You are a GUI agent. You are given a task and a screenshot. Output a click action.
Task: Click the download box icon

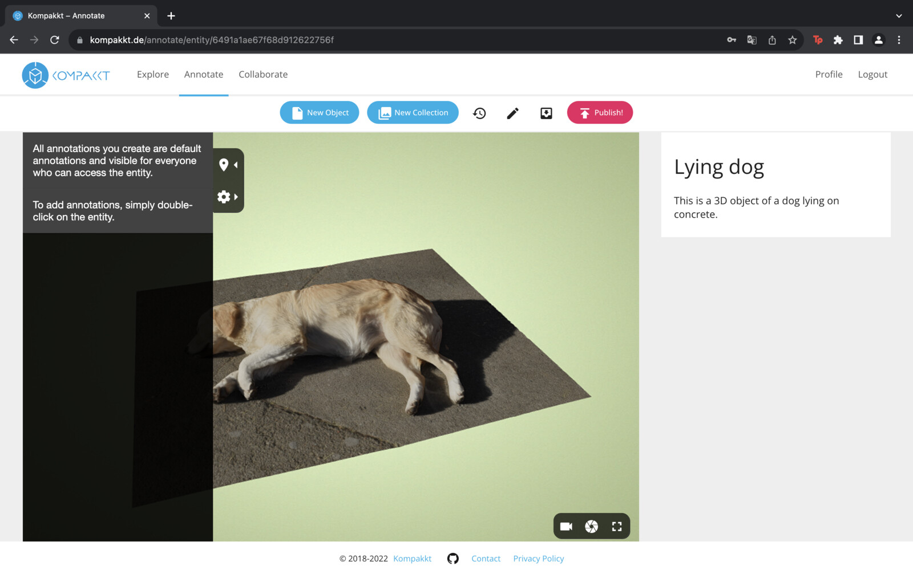546,113
